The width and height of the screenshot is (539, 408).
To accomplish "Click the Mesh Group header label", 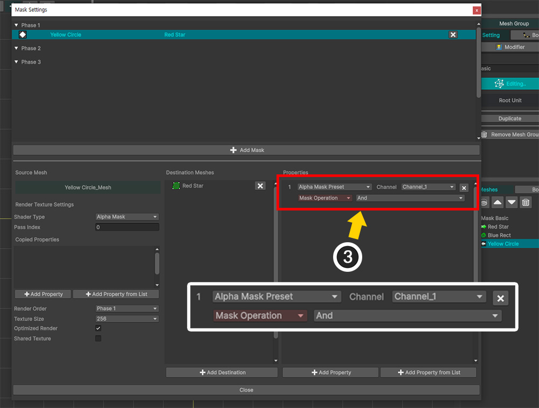I will tap(514, 23).
